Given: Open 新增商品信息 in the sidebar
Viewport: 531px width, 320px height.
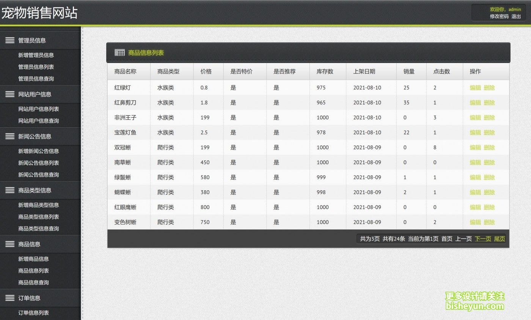Looking at the screenshot, I should click(33, 259).
